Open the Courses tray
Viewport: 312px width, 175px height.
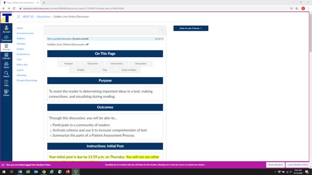[6, 47]
